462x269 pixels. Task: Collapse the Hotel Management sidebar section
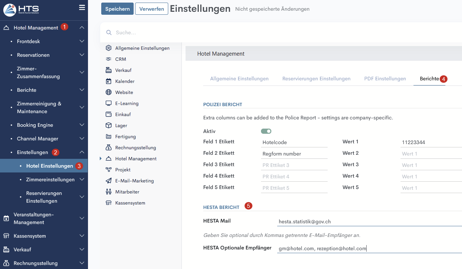82,28
